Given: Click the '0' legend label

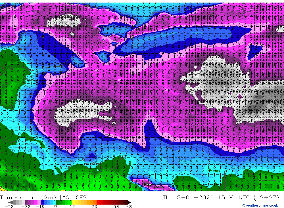Looking at the screenshot, I should [x=55, y=206].
